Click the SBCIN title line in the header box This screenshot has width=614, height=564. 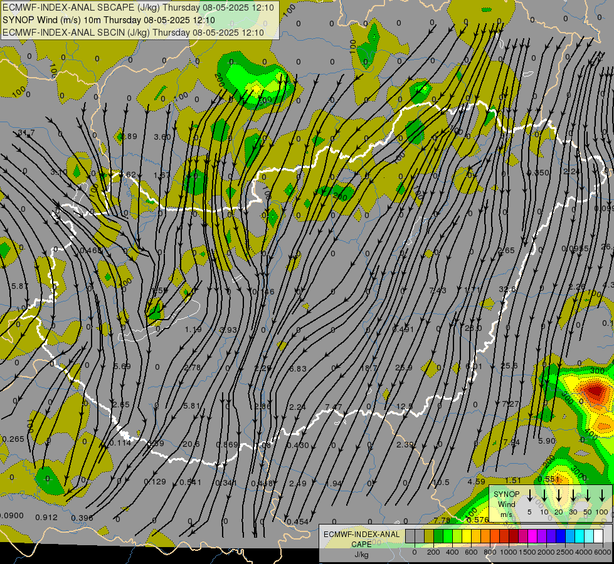click(133, 33)
